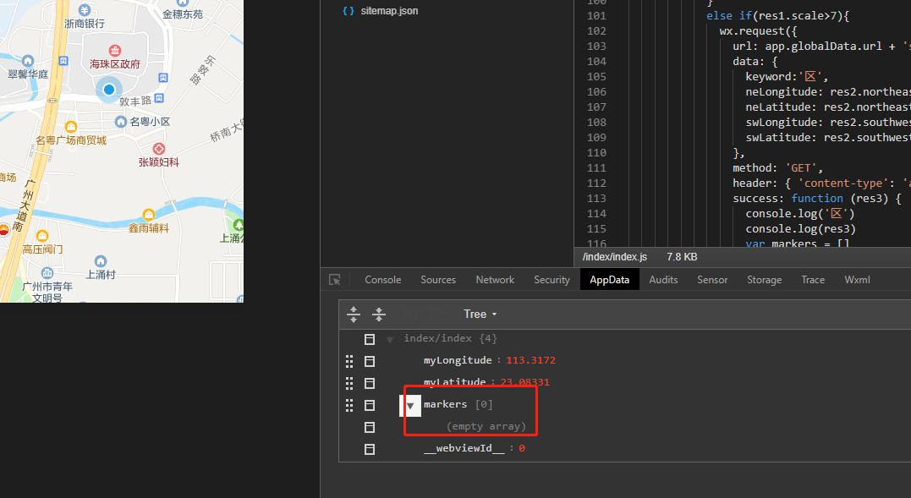Click the collapse all fields icon
The height and width of the screenshot is (498, 911).
tap(379, 315)
